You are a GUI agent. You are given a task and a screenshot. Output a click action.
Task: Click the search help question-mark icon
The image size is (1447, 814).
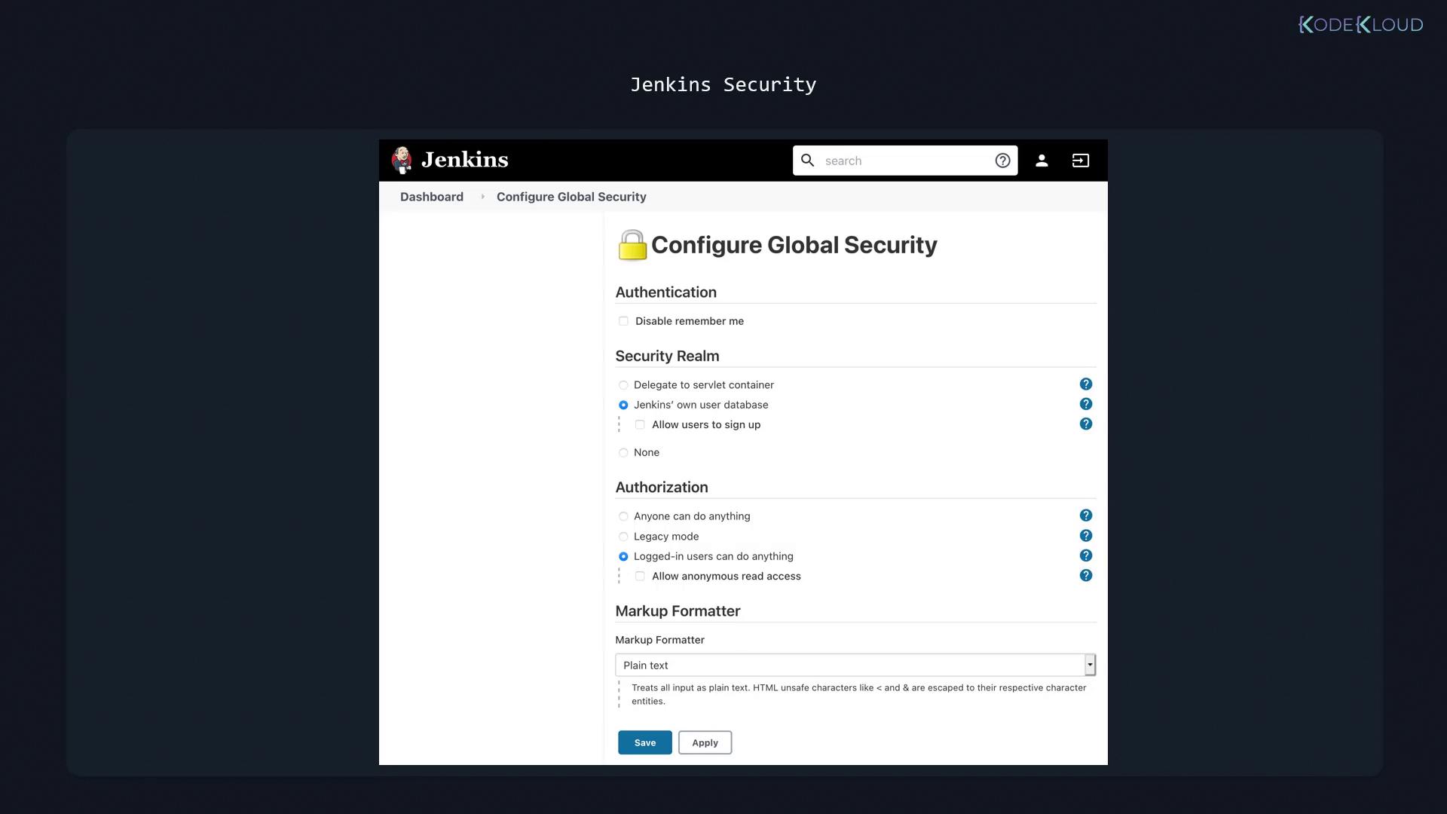click(x=1002, y=161)
